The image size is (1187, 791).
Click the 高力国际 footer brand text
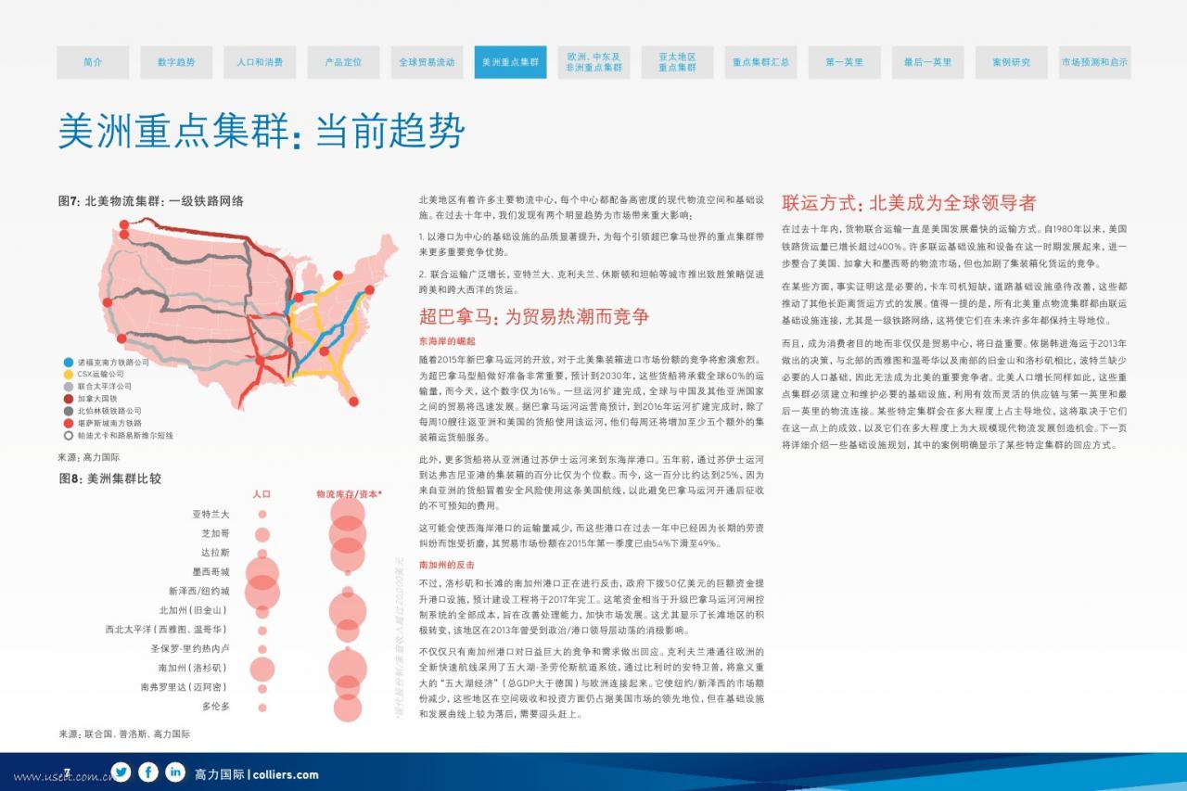(220, 774)
